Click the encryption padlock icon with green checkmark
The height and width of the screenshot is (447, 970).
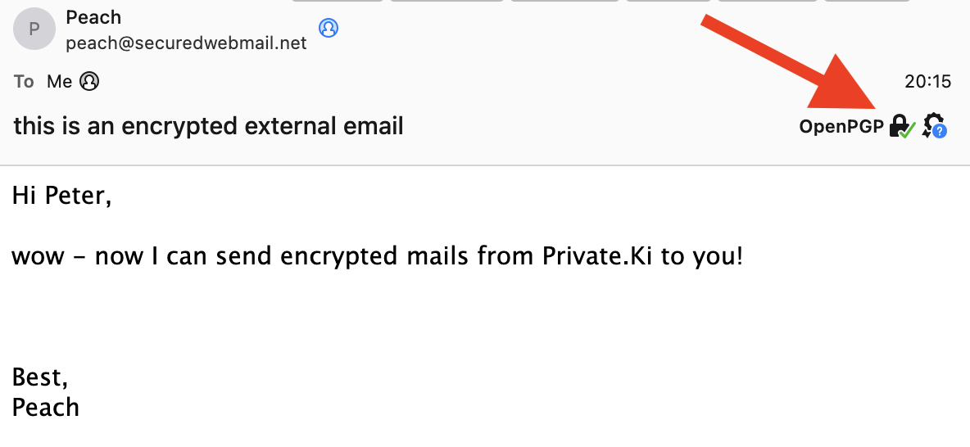(x=901, y=126)
